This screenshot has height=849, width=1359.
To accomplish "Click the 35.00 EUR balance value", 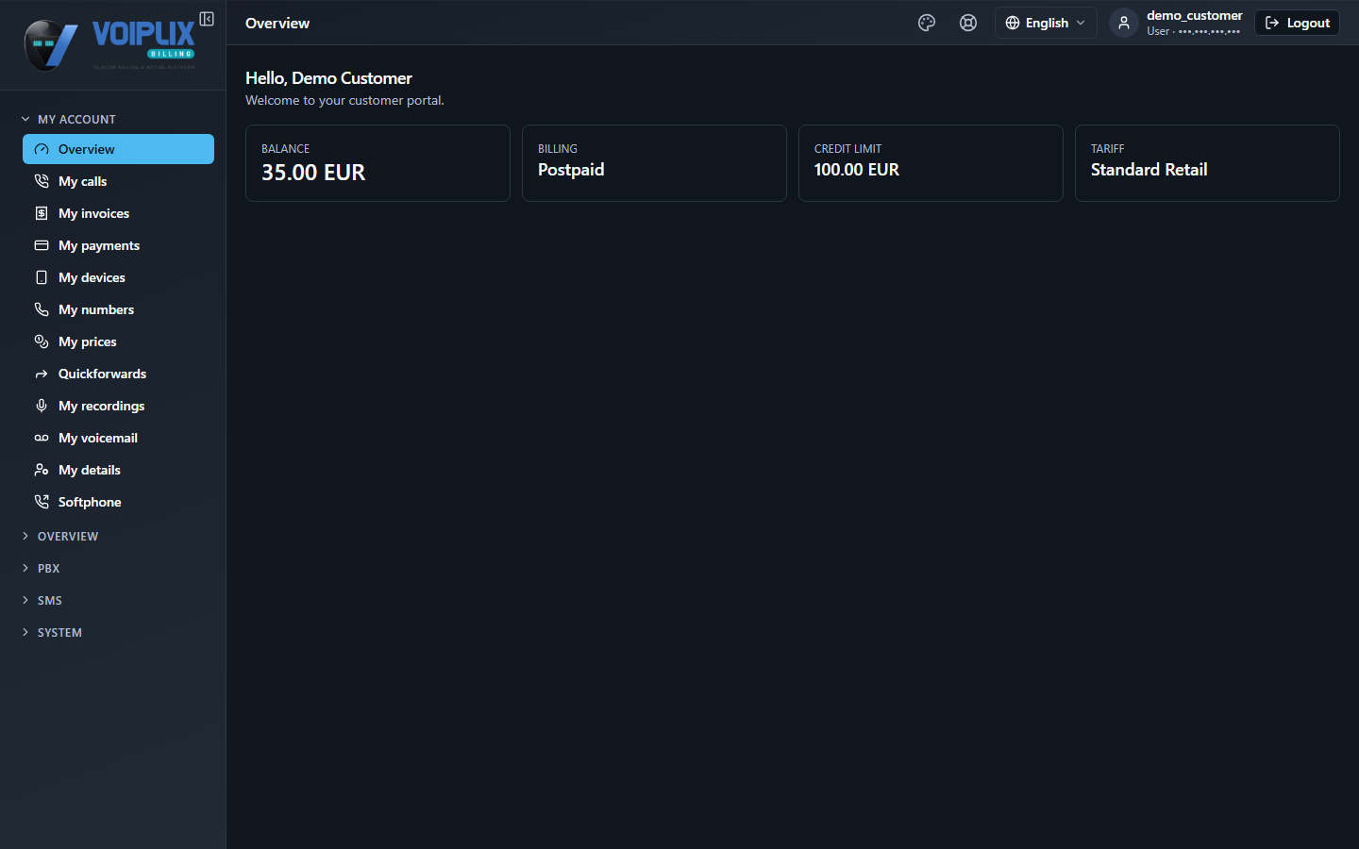I will 313,173.
